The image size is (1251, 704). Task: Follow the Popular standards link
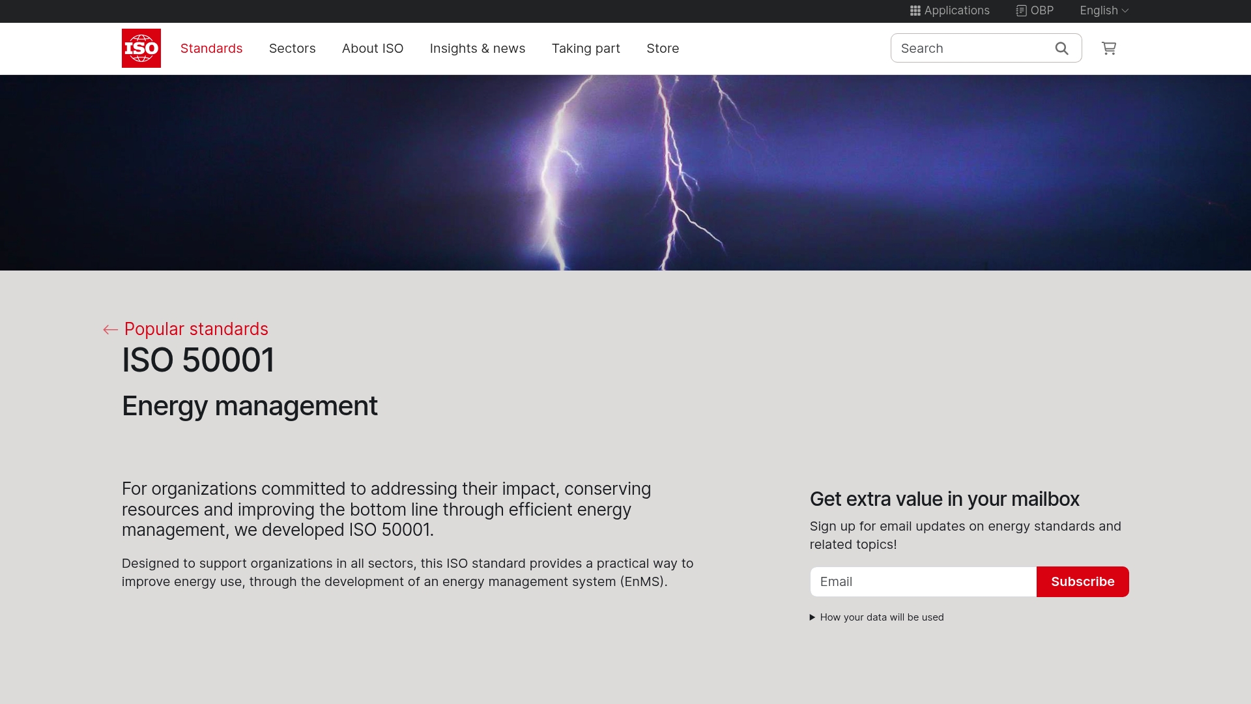click(197, 329)
